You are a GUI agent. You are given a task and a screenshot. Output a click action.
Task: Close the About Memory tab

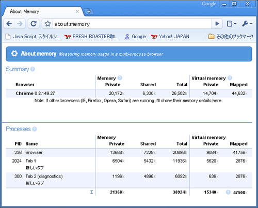[x=77, y=11]
